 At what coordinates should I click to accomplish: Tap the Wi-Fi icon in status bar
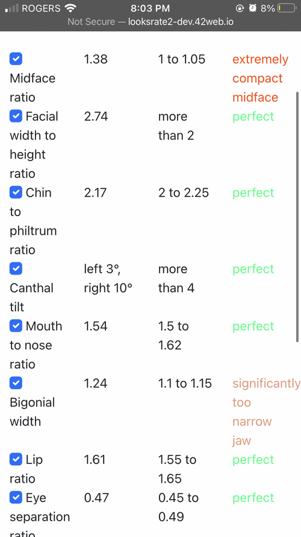pos(70,8)
